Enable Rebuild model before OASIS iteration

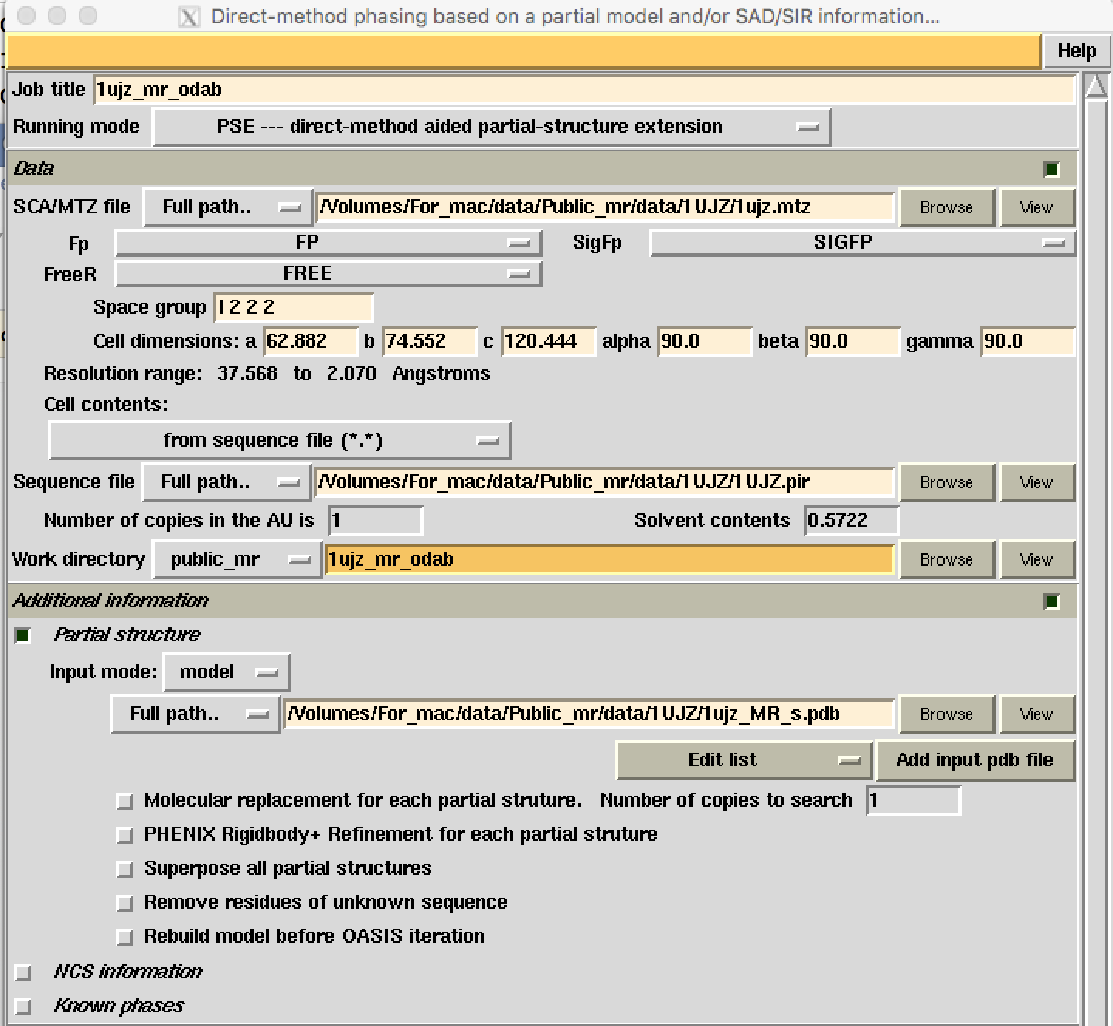(124, 937)
